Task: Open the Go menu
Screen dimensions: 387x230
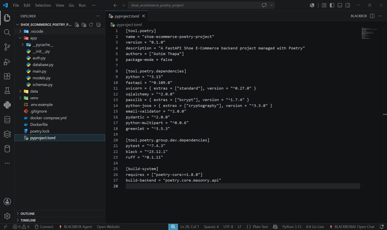Action: coord(71,5)
